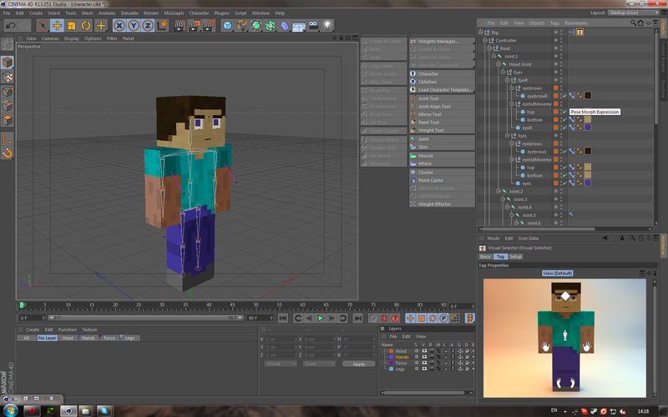Collapse the Controller node

pos(485,40)
